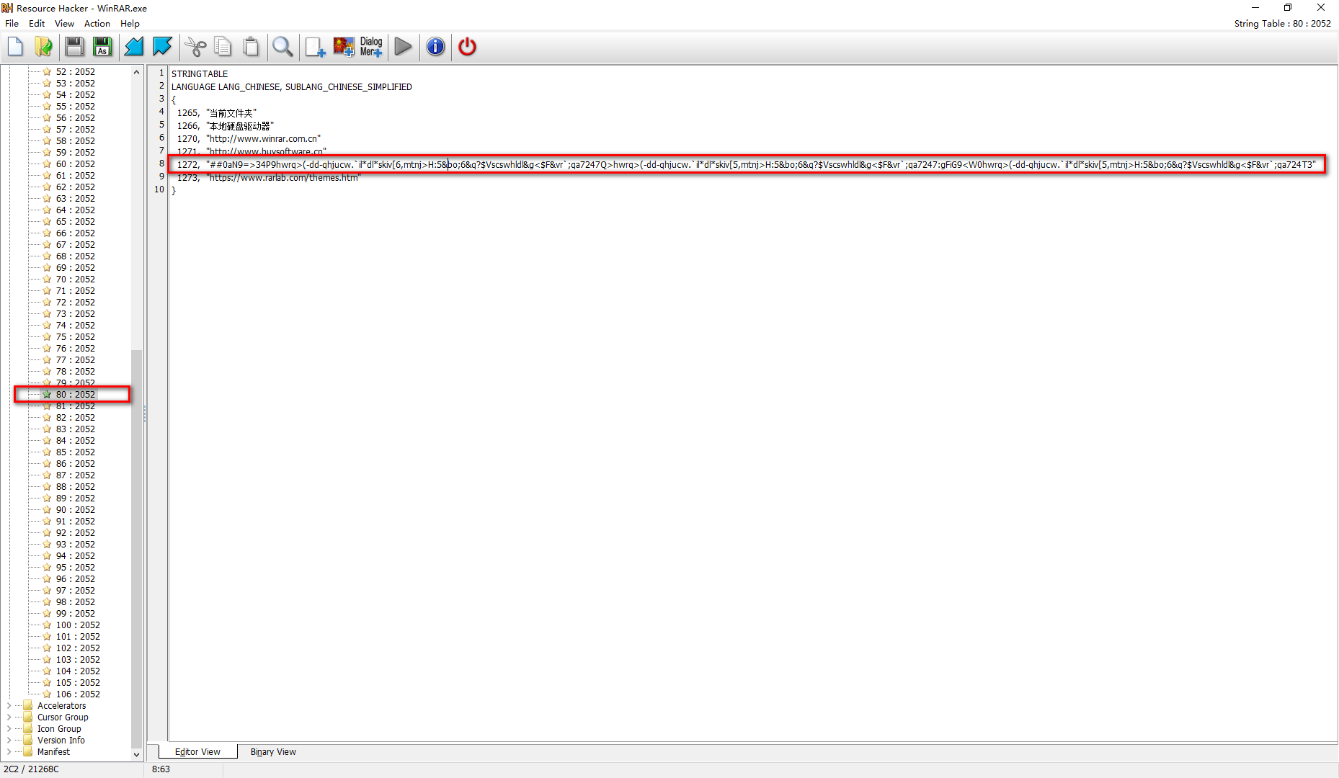1339x778 pixels.
Task: Paste with the clipboard icon
Action: [251, 47]
